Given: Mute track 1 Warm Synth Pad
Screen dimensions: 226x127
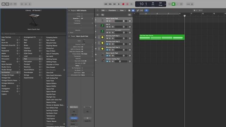Looking at the screenshot, I should point(107,21).
